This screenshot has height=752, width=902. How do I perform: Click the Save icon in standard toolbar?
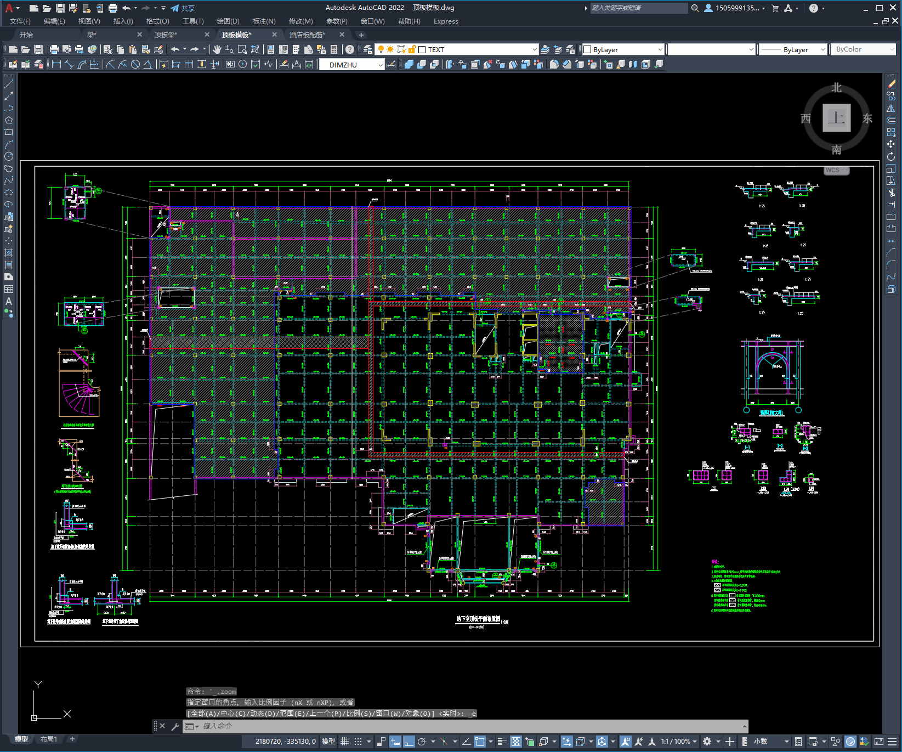coord(38,49)
